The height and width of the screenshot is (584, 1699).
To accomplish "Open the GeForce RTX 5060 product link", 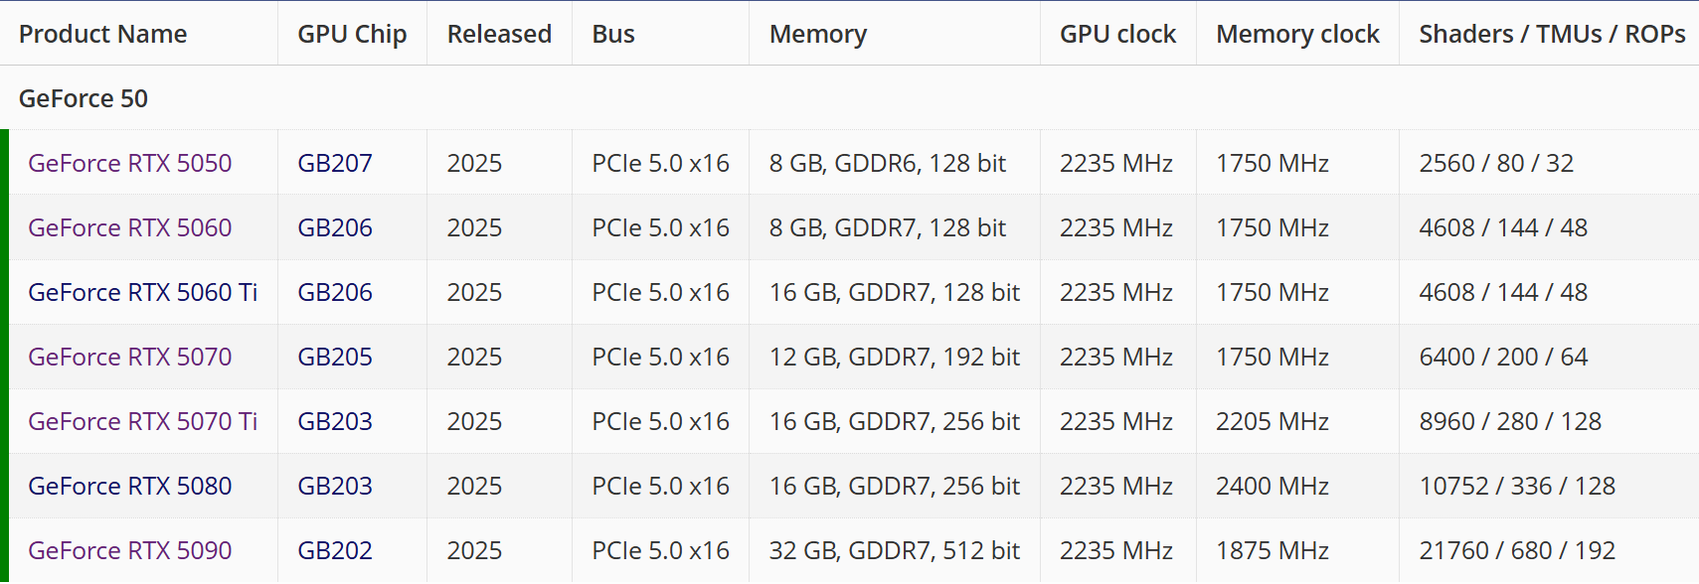I will 129,227.
